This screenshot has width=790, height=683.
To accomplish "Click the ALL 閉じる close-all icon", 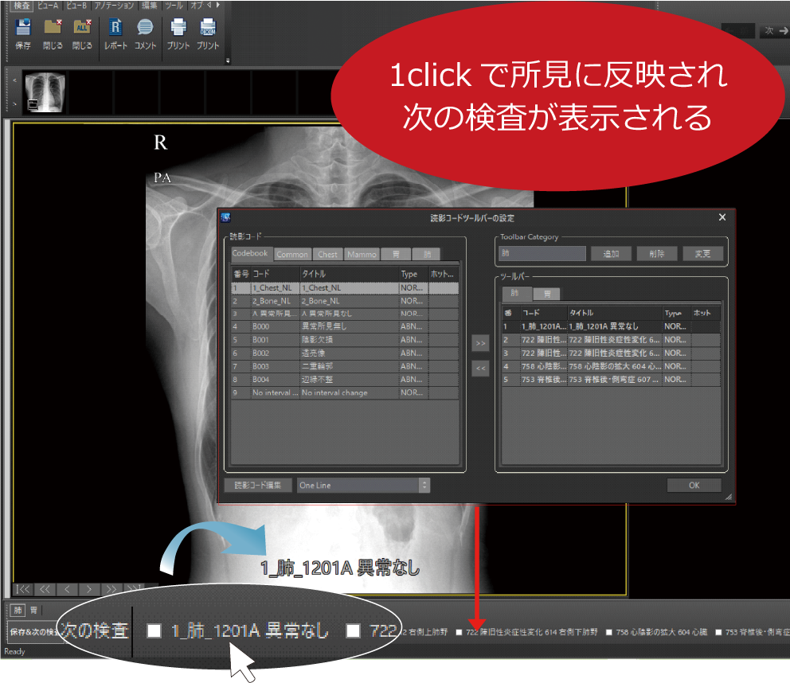I will (x=83, y=28).
